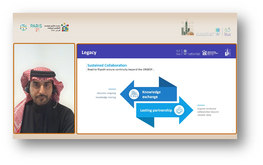Viewport: 263px width, 165px height.
Task: Click the 'Road to Riyadh' subtitle line
Action: point(121,70)
